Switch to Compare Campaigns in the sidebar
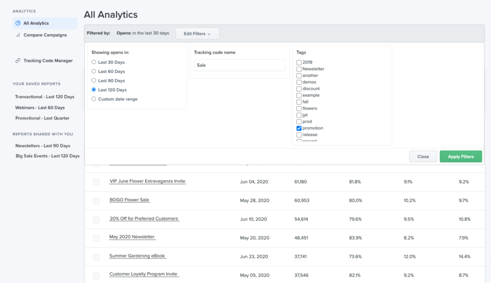The width and height of the screenshot is (491, 283). (44, 35)
